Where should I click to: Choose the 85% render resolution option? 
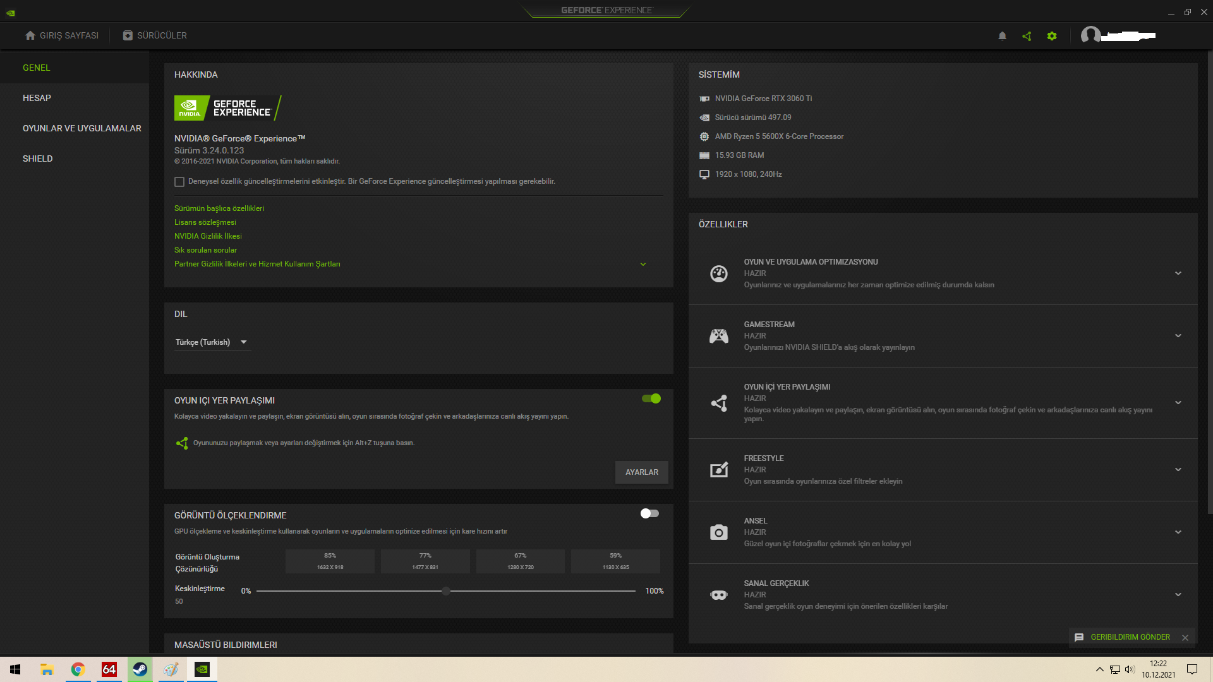(330, 561)
